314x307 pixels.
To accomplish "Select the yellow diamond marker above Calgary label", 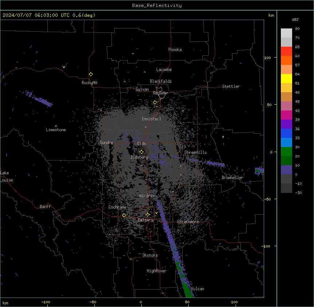I will click(x=148, y=215).
